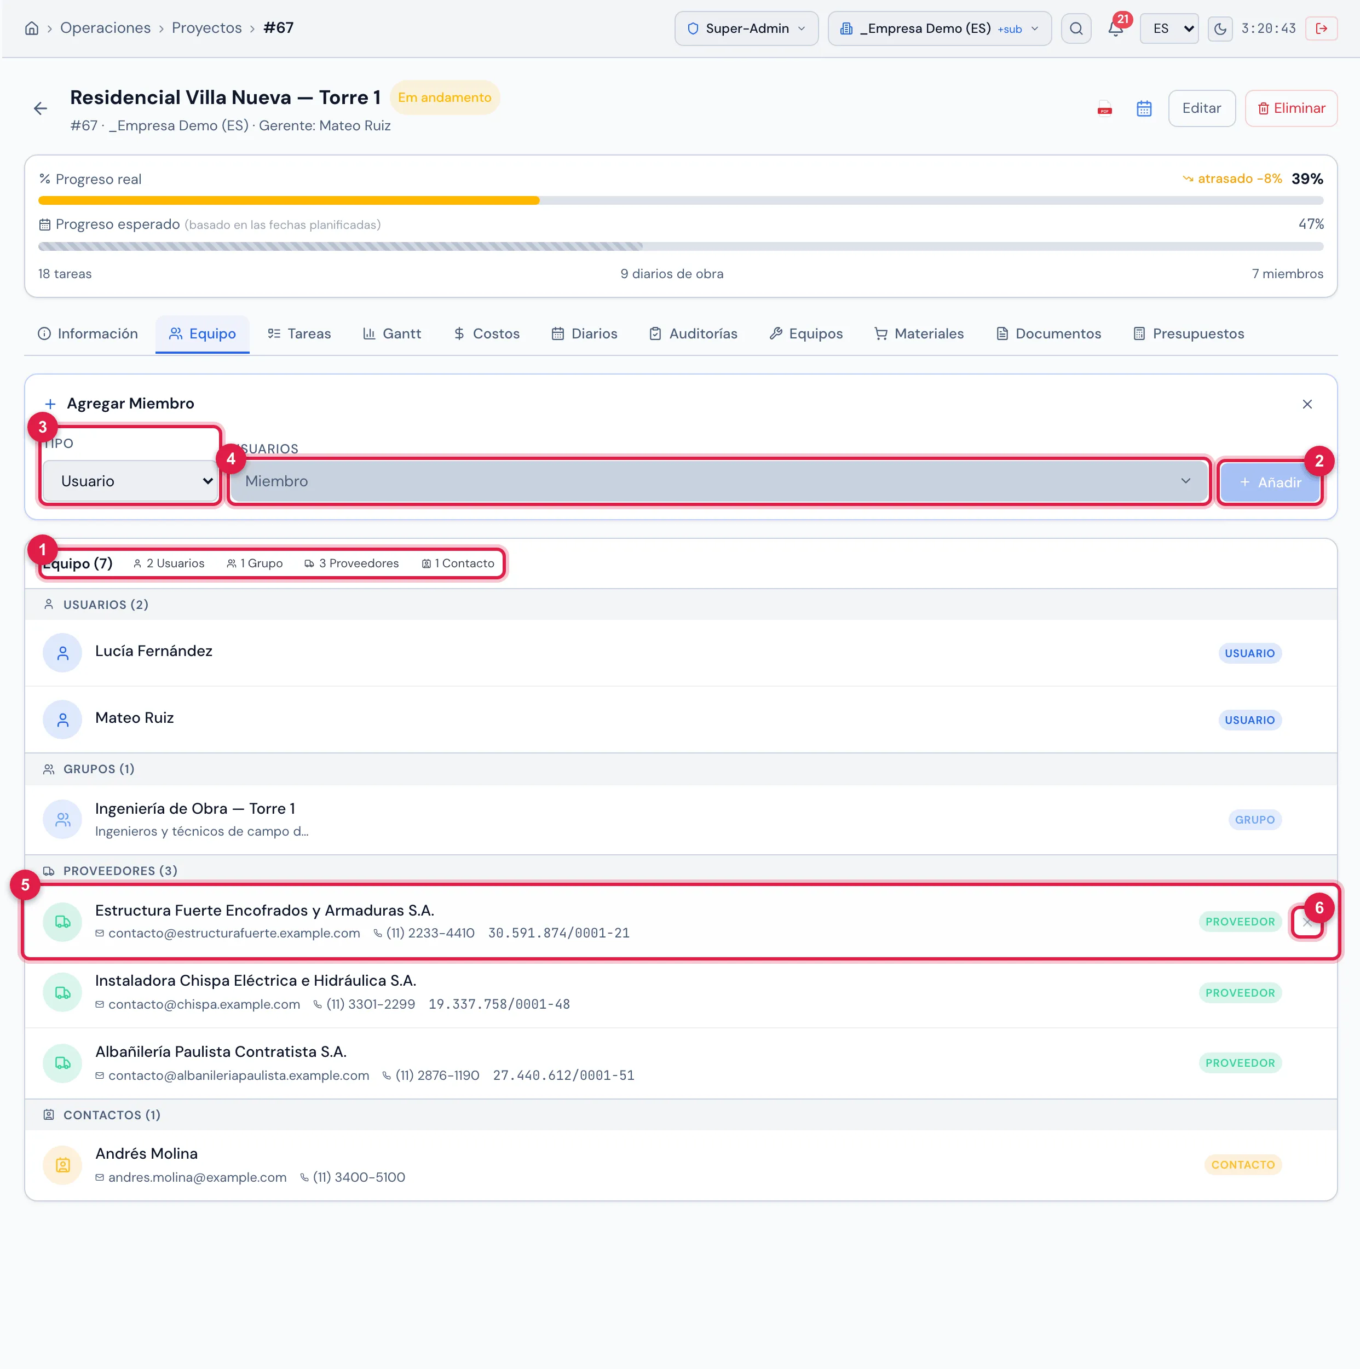Remove Estructura Fuerte provider with X
The height and width of the screenshot is (1369, 1360).
[1307, 922]
